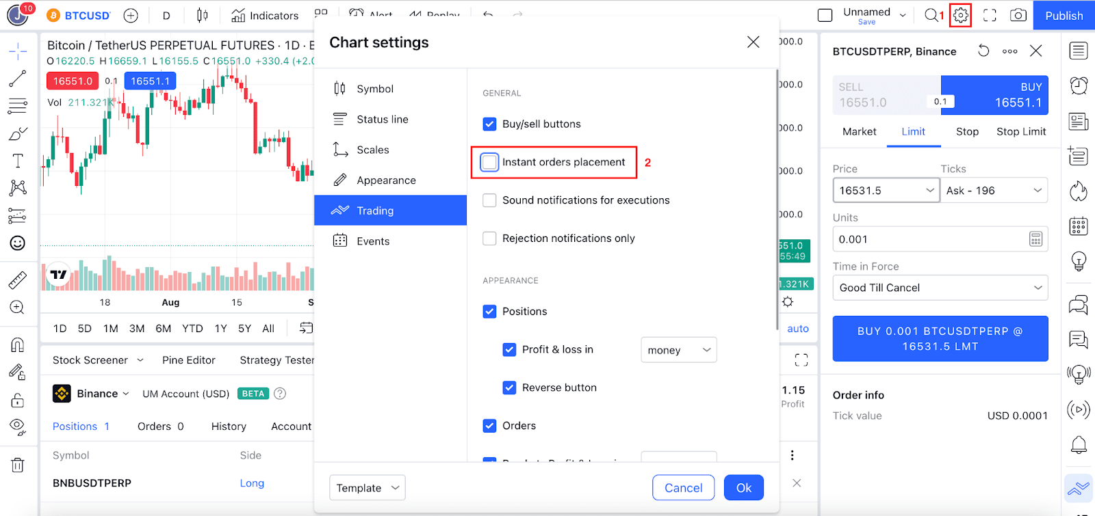Select the trend line drawing tool

tap(18, 79)
